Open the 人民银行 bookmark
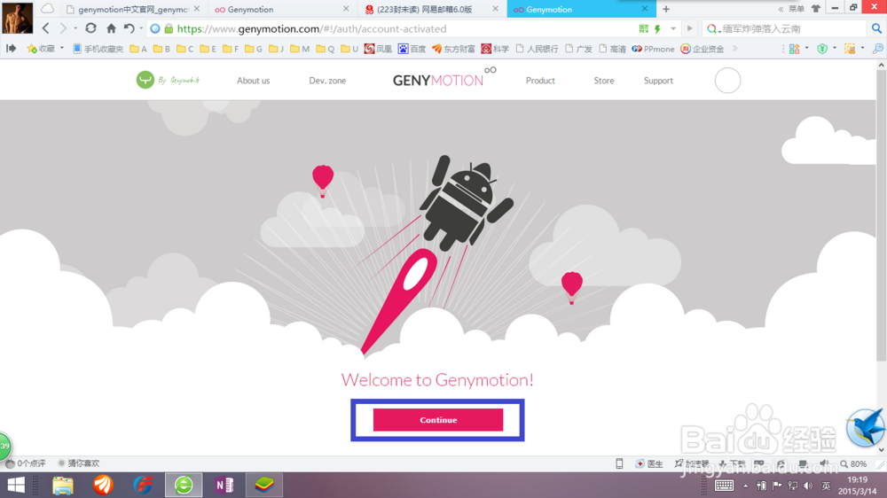 [x=537, y=49]
